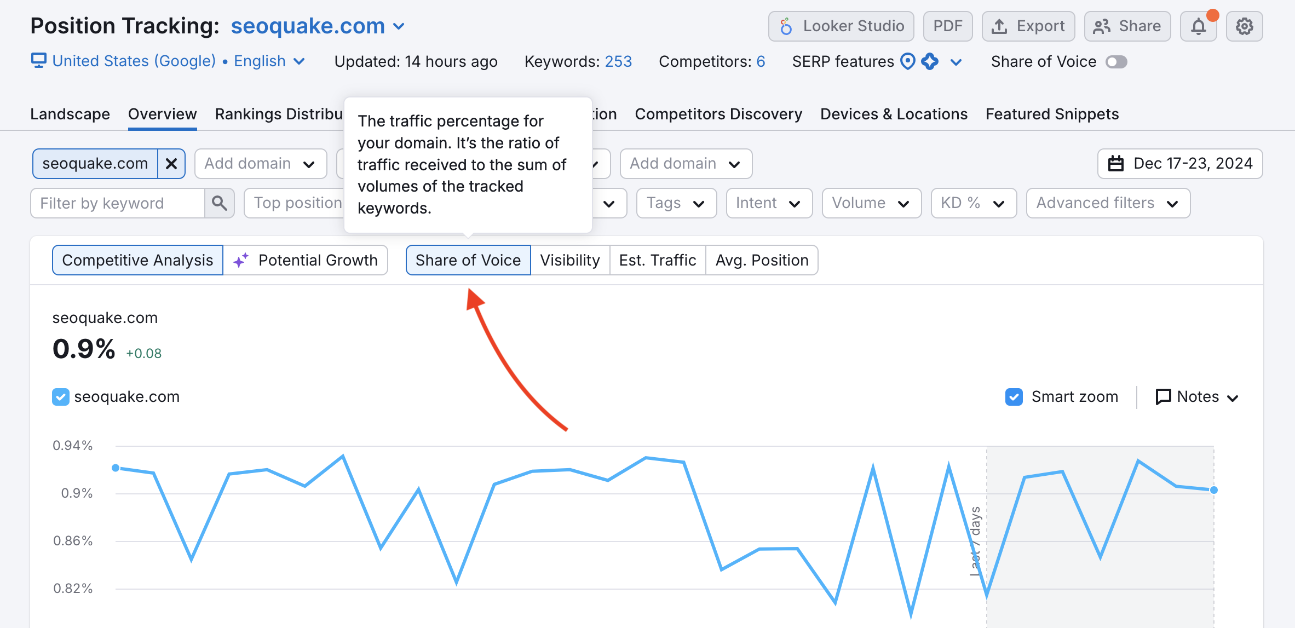Open settings using the gear icon
Screen dimensions: 1295x628
[1244, 26]
